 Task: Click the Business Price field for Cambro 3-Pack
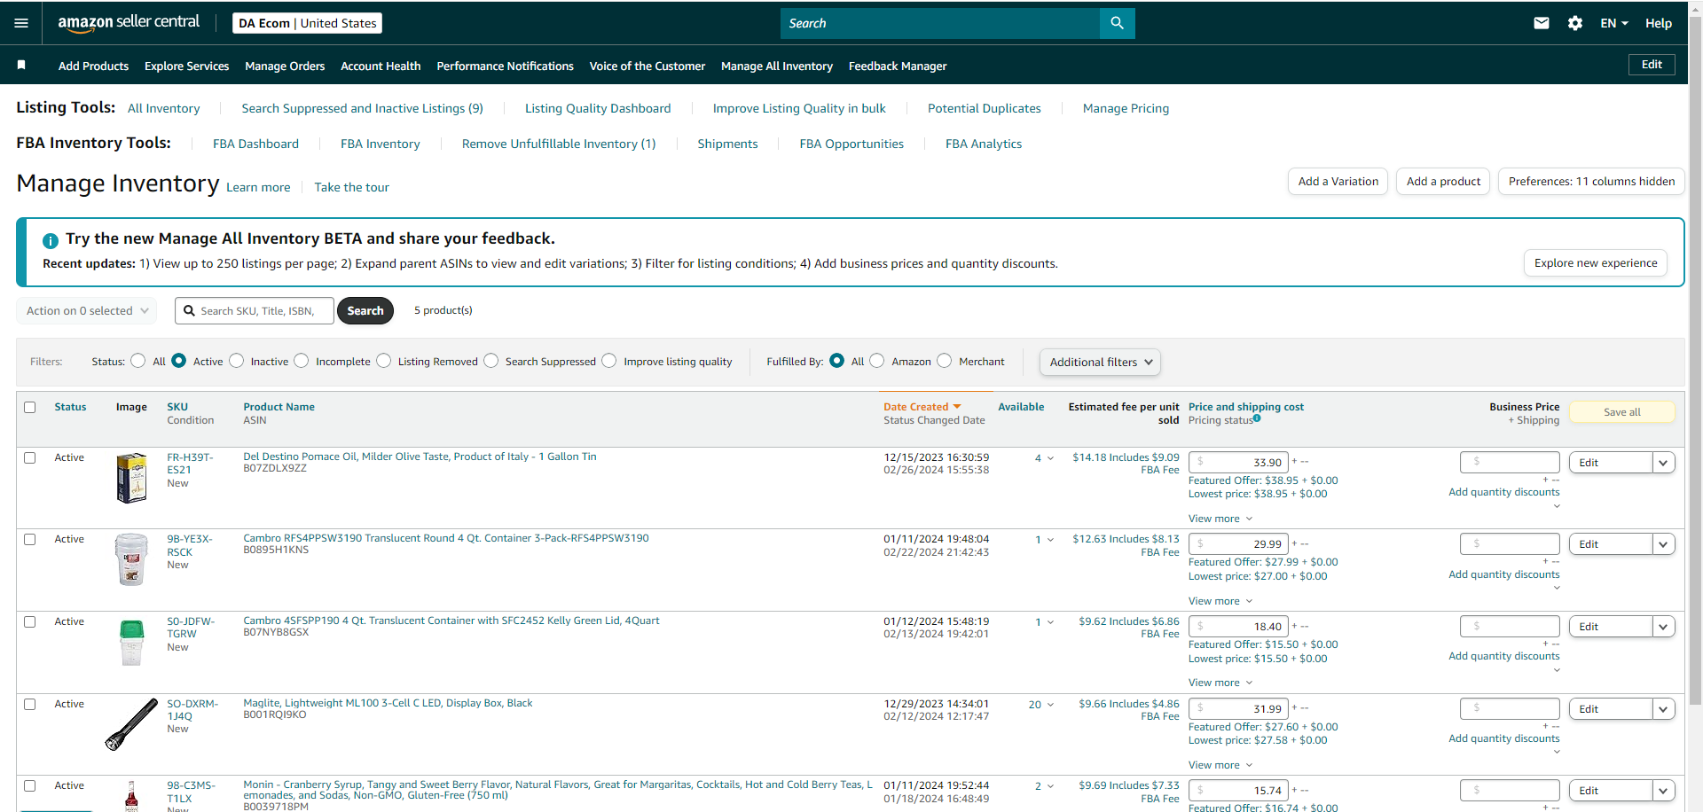point(1510,543)
